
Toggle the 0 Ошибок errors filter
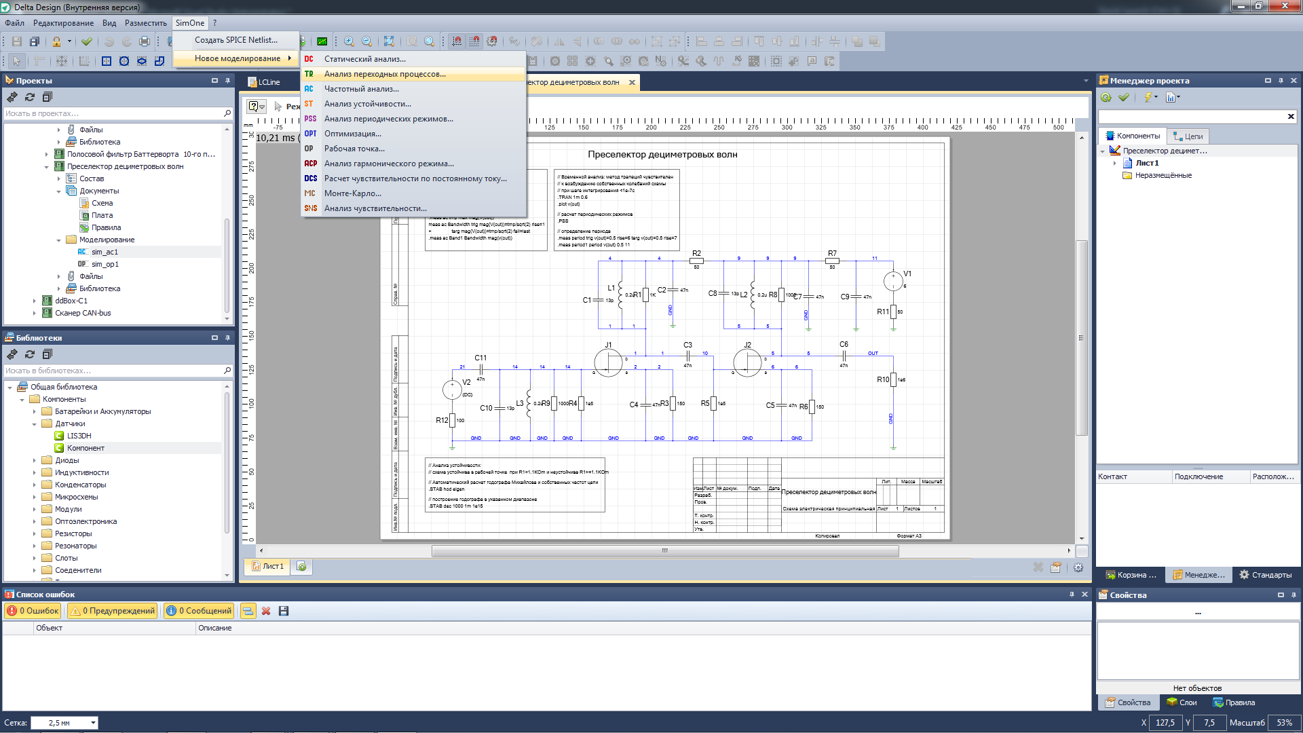pyautogui.click(x=33, y=611)
